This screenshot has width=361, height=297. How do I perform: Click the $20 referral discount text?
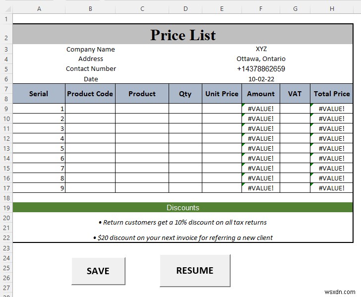click(x=183, y=238)
